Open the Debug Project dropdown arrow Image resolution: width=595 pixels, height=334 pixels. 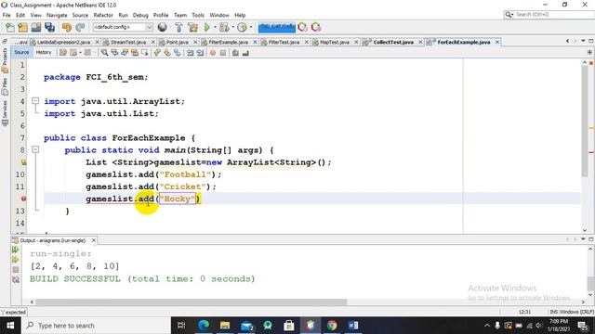(232, 27)
